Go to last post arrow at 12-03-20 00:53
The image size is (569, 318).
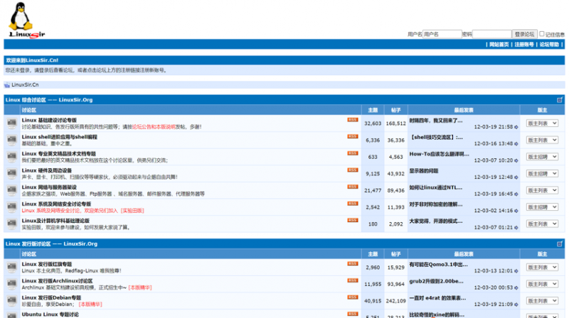coord(516,287)
